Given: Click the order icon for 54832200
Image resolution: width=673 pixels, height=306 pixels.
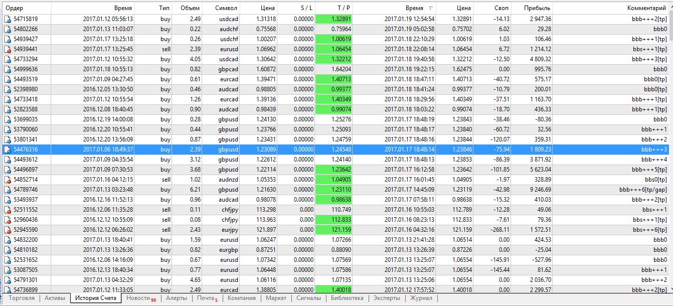Looking at the screenshot, I should (x=7, y=240).
